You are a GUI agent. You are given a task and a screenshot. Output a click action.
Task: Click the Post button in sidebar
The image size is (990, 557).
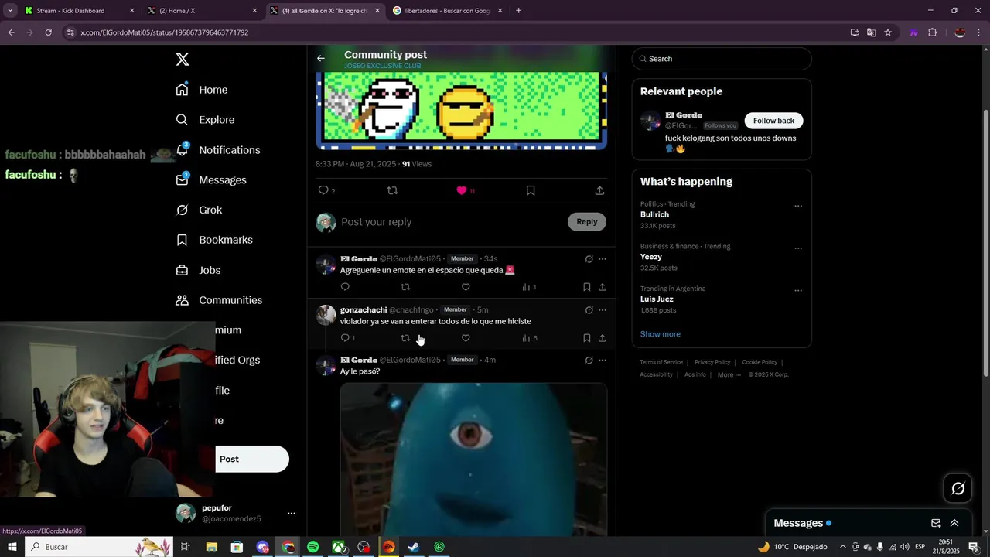coord(252,459)
